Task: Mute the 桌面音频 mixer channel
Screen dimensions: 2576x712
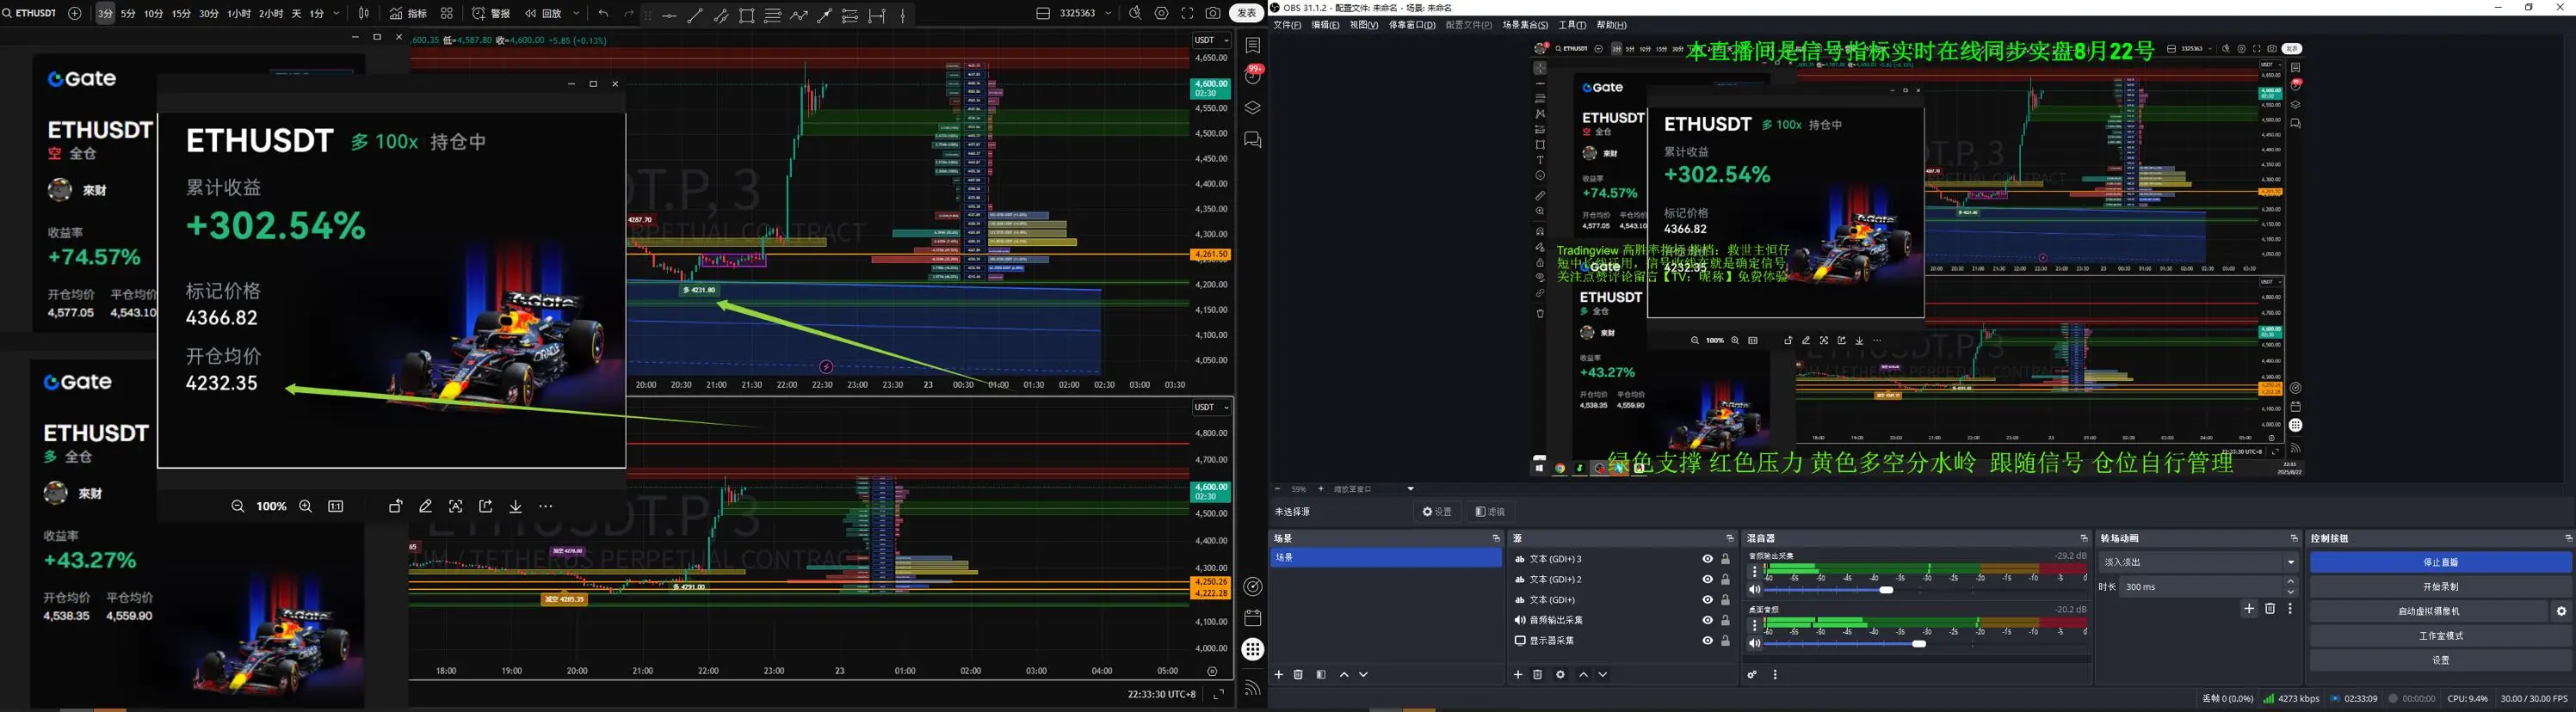Action: pos(1754,644)
